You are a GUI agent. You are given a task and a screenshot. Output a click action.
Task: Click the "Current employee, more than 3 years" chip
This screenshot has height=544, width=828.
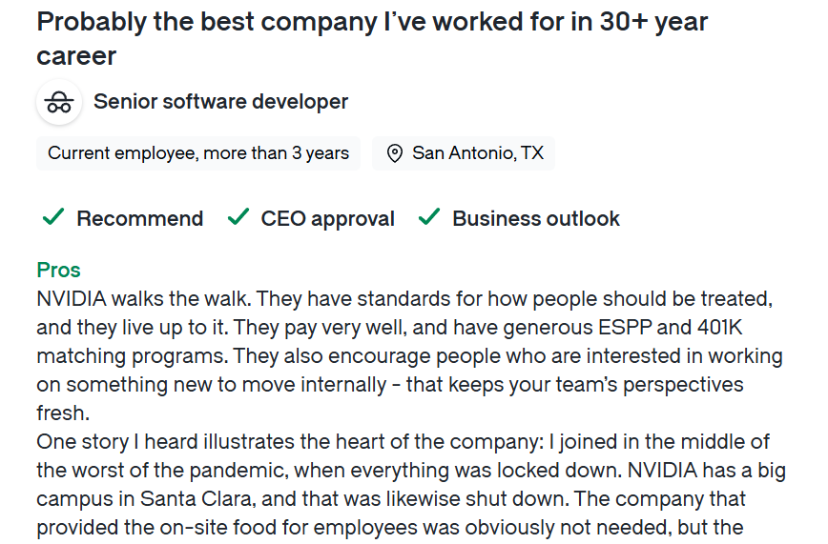[x=198, y=153]
